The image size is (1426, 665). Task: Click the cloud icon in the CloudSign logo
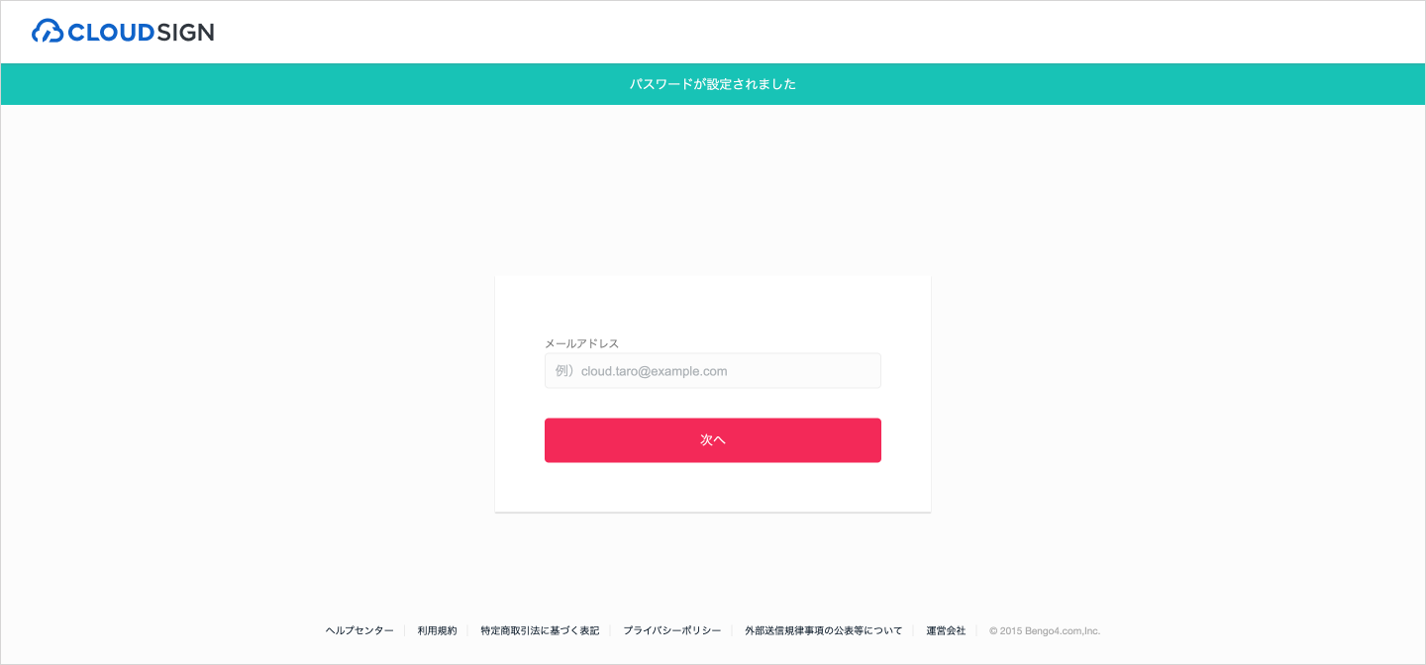click(48, 32)
